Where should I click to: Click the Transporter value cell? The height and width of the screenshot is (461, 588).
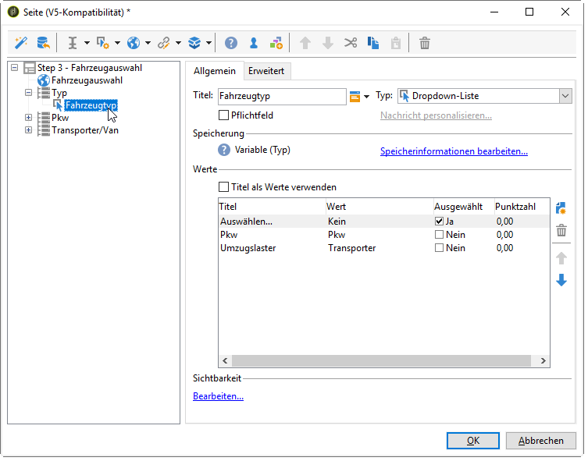(351, 248)
